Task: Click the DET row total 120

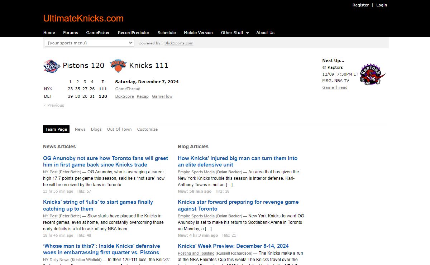Action: tap(103, 96)
